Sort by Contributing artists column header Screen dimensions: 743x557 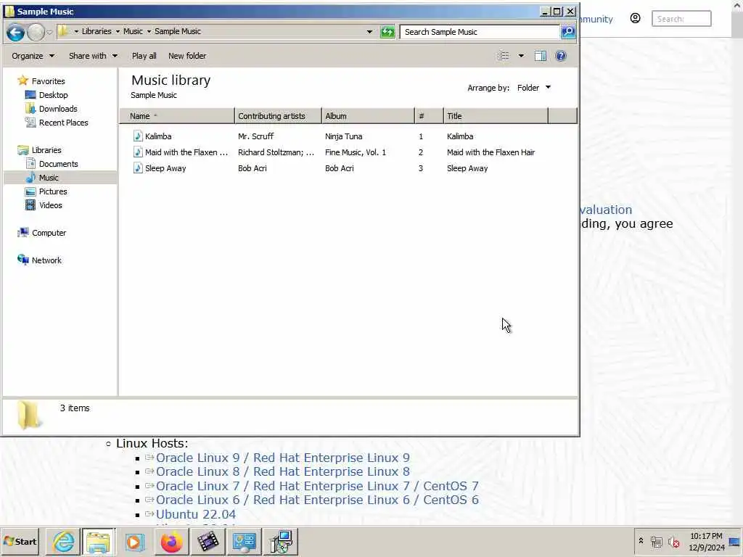(x=278, y=116)
